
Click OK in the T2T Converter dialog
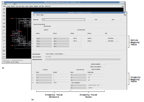tap(34, 15)
